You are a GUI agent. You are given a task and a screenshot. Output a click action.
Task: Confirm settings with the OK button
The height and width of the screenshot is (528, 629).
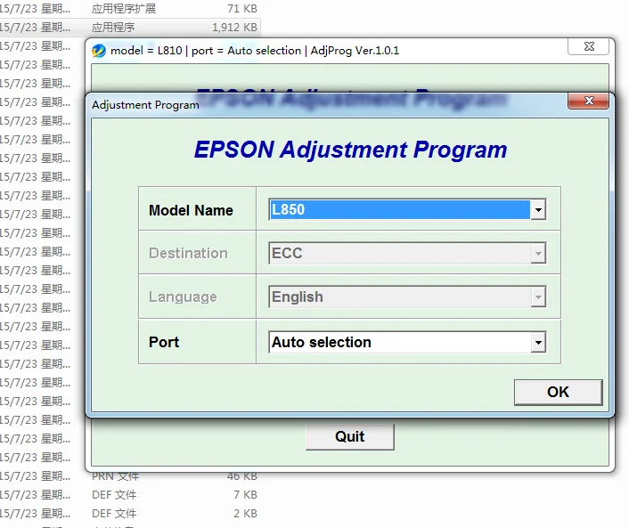click(x=558, y=392)
